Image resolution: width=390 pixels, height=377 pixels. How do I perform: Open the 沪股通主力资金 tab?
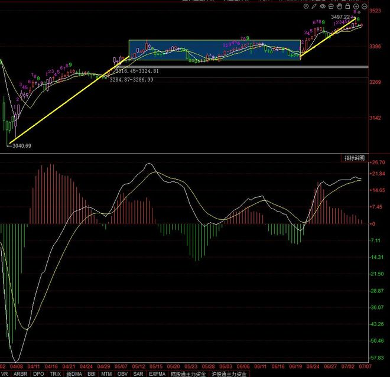point(230,373)
